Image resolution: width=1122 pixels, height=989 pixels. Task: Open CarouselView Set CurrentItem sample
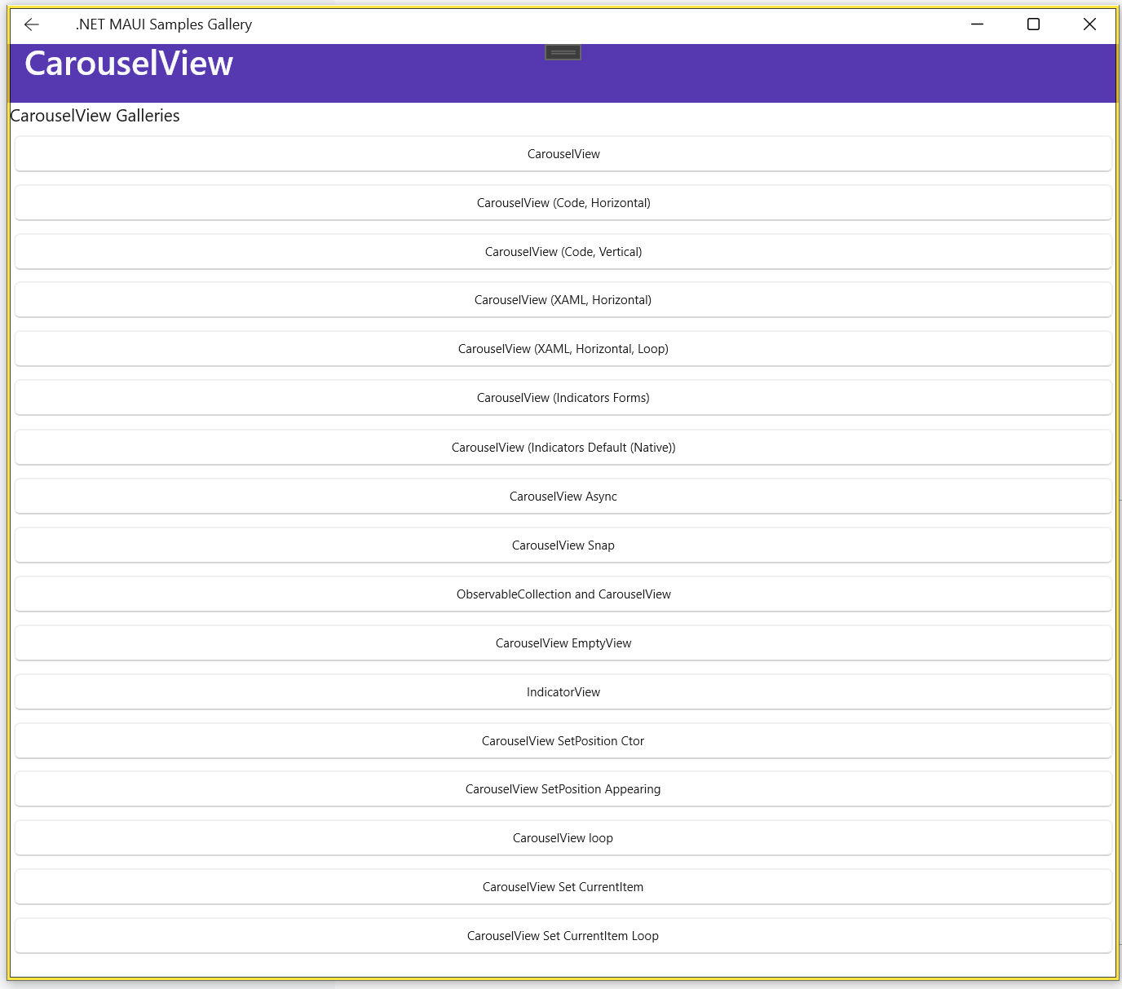click(563, 887)
